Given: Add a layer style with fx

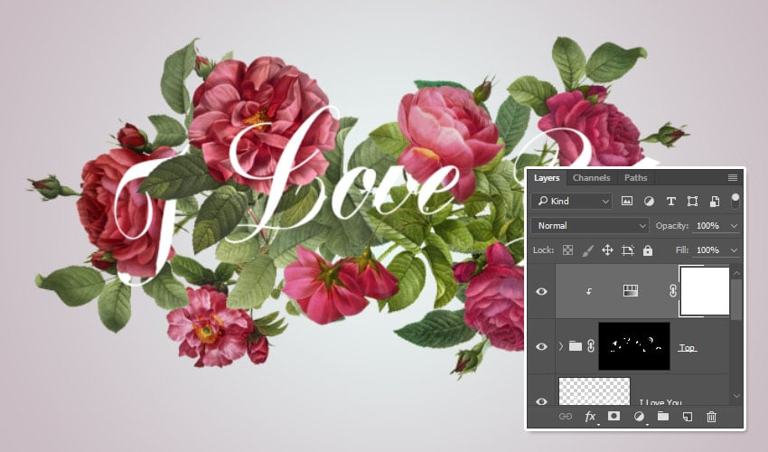Looking at the screenshot, I should pos(590,417).
